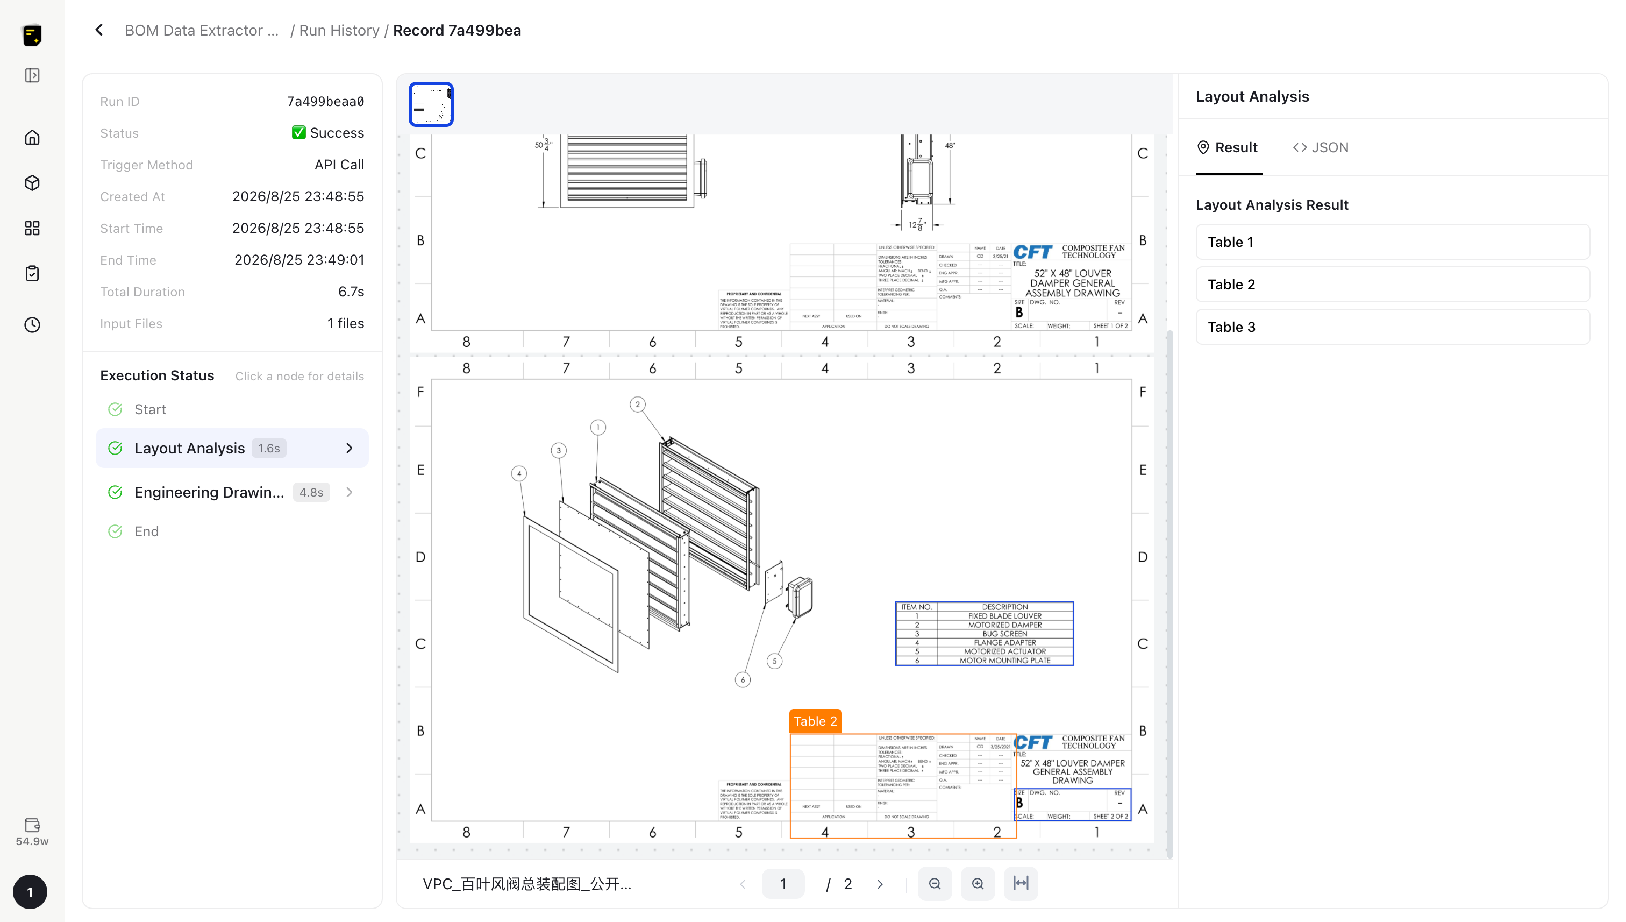This screenshot has height=922, width=1626.
Task: Click the current page number field
Action: pos(783,884)
